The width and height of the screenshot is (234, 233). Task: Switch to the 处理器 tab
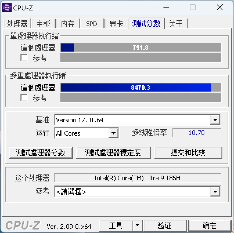(17, 24)
